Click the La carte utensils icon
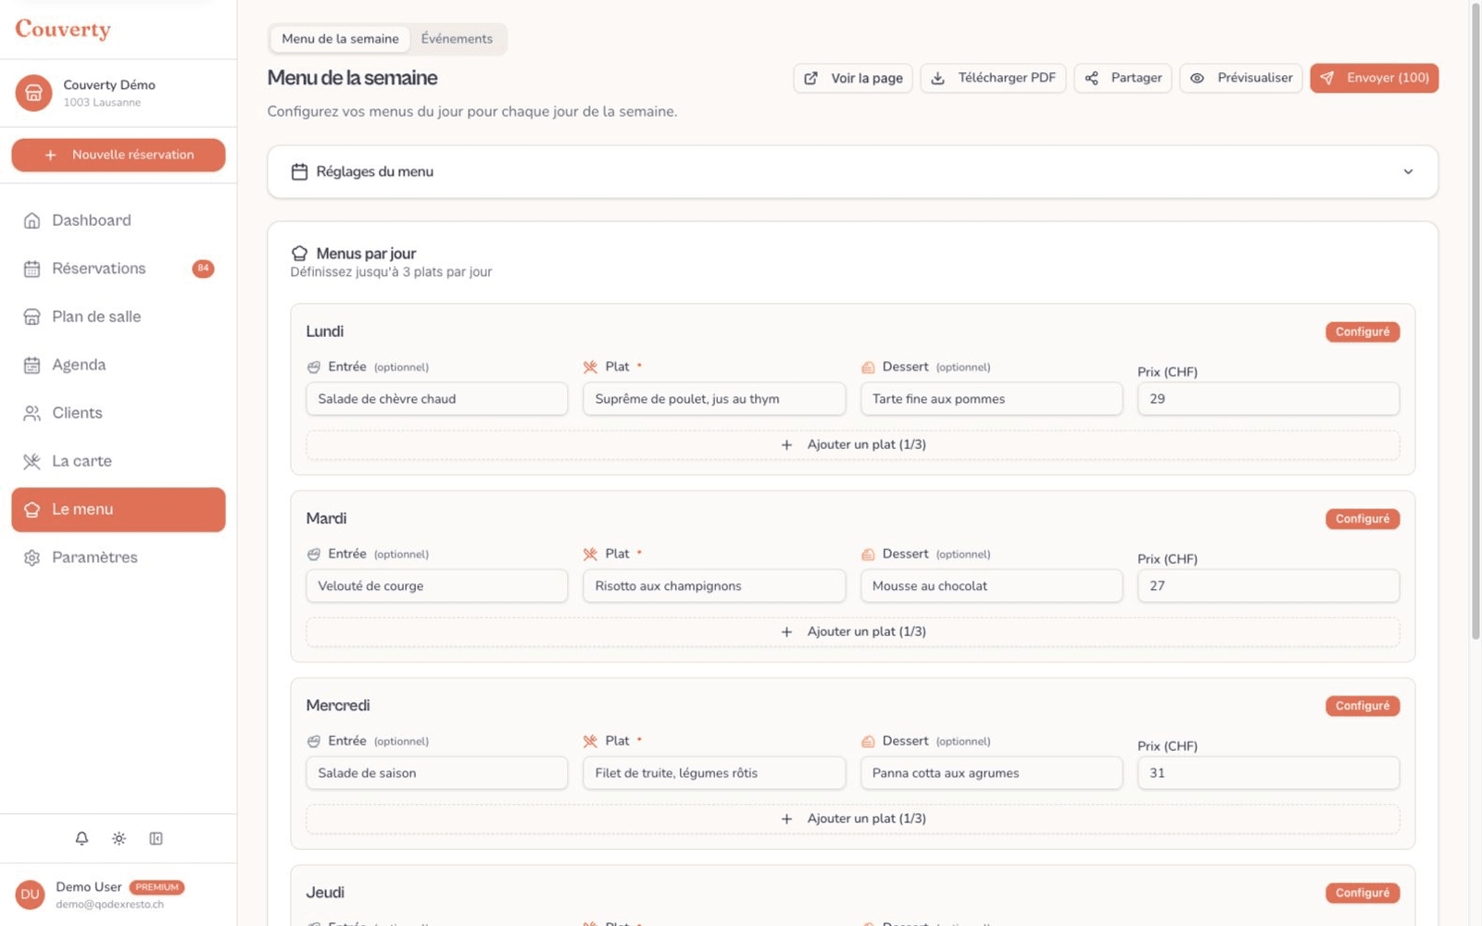Viewport: 1482px width, 926px height. point(31,461)
